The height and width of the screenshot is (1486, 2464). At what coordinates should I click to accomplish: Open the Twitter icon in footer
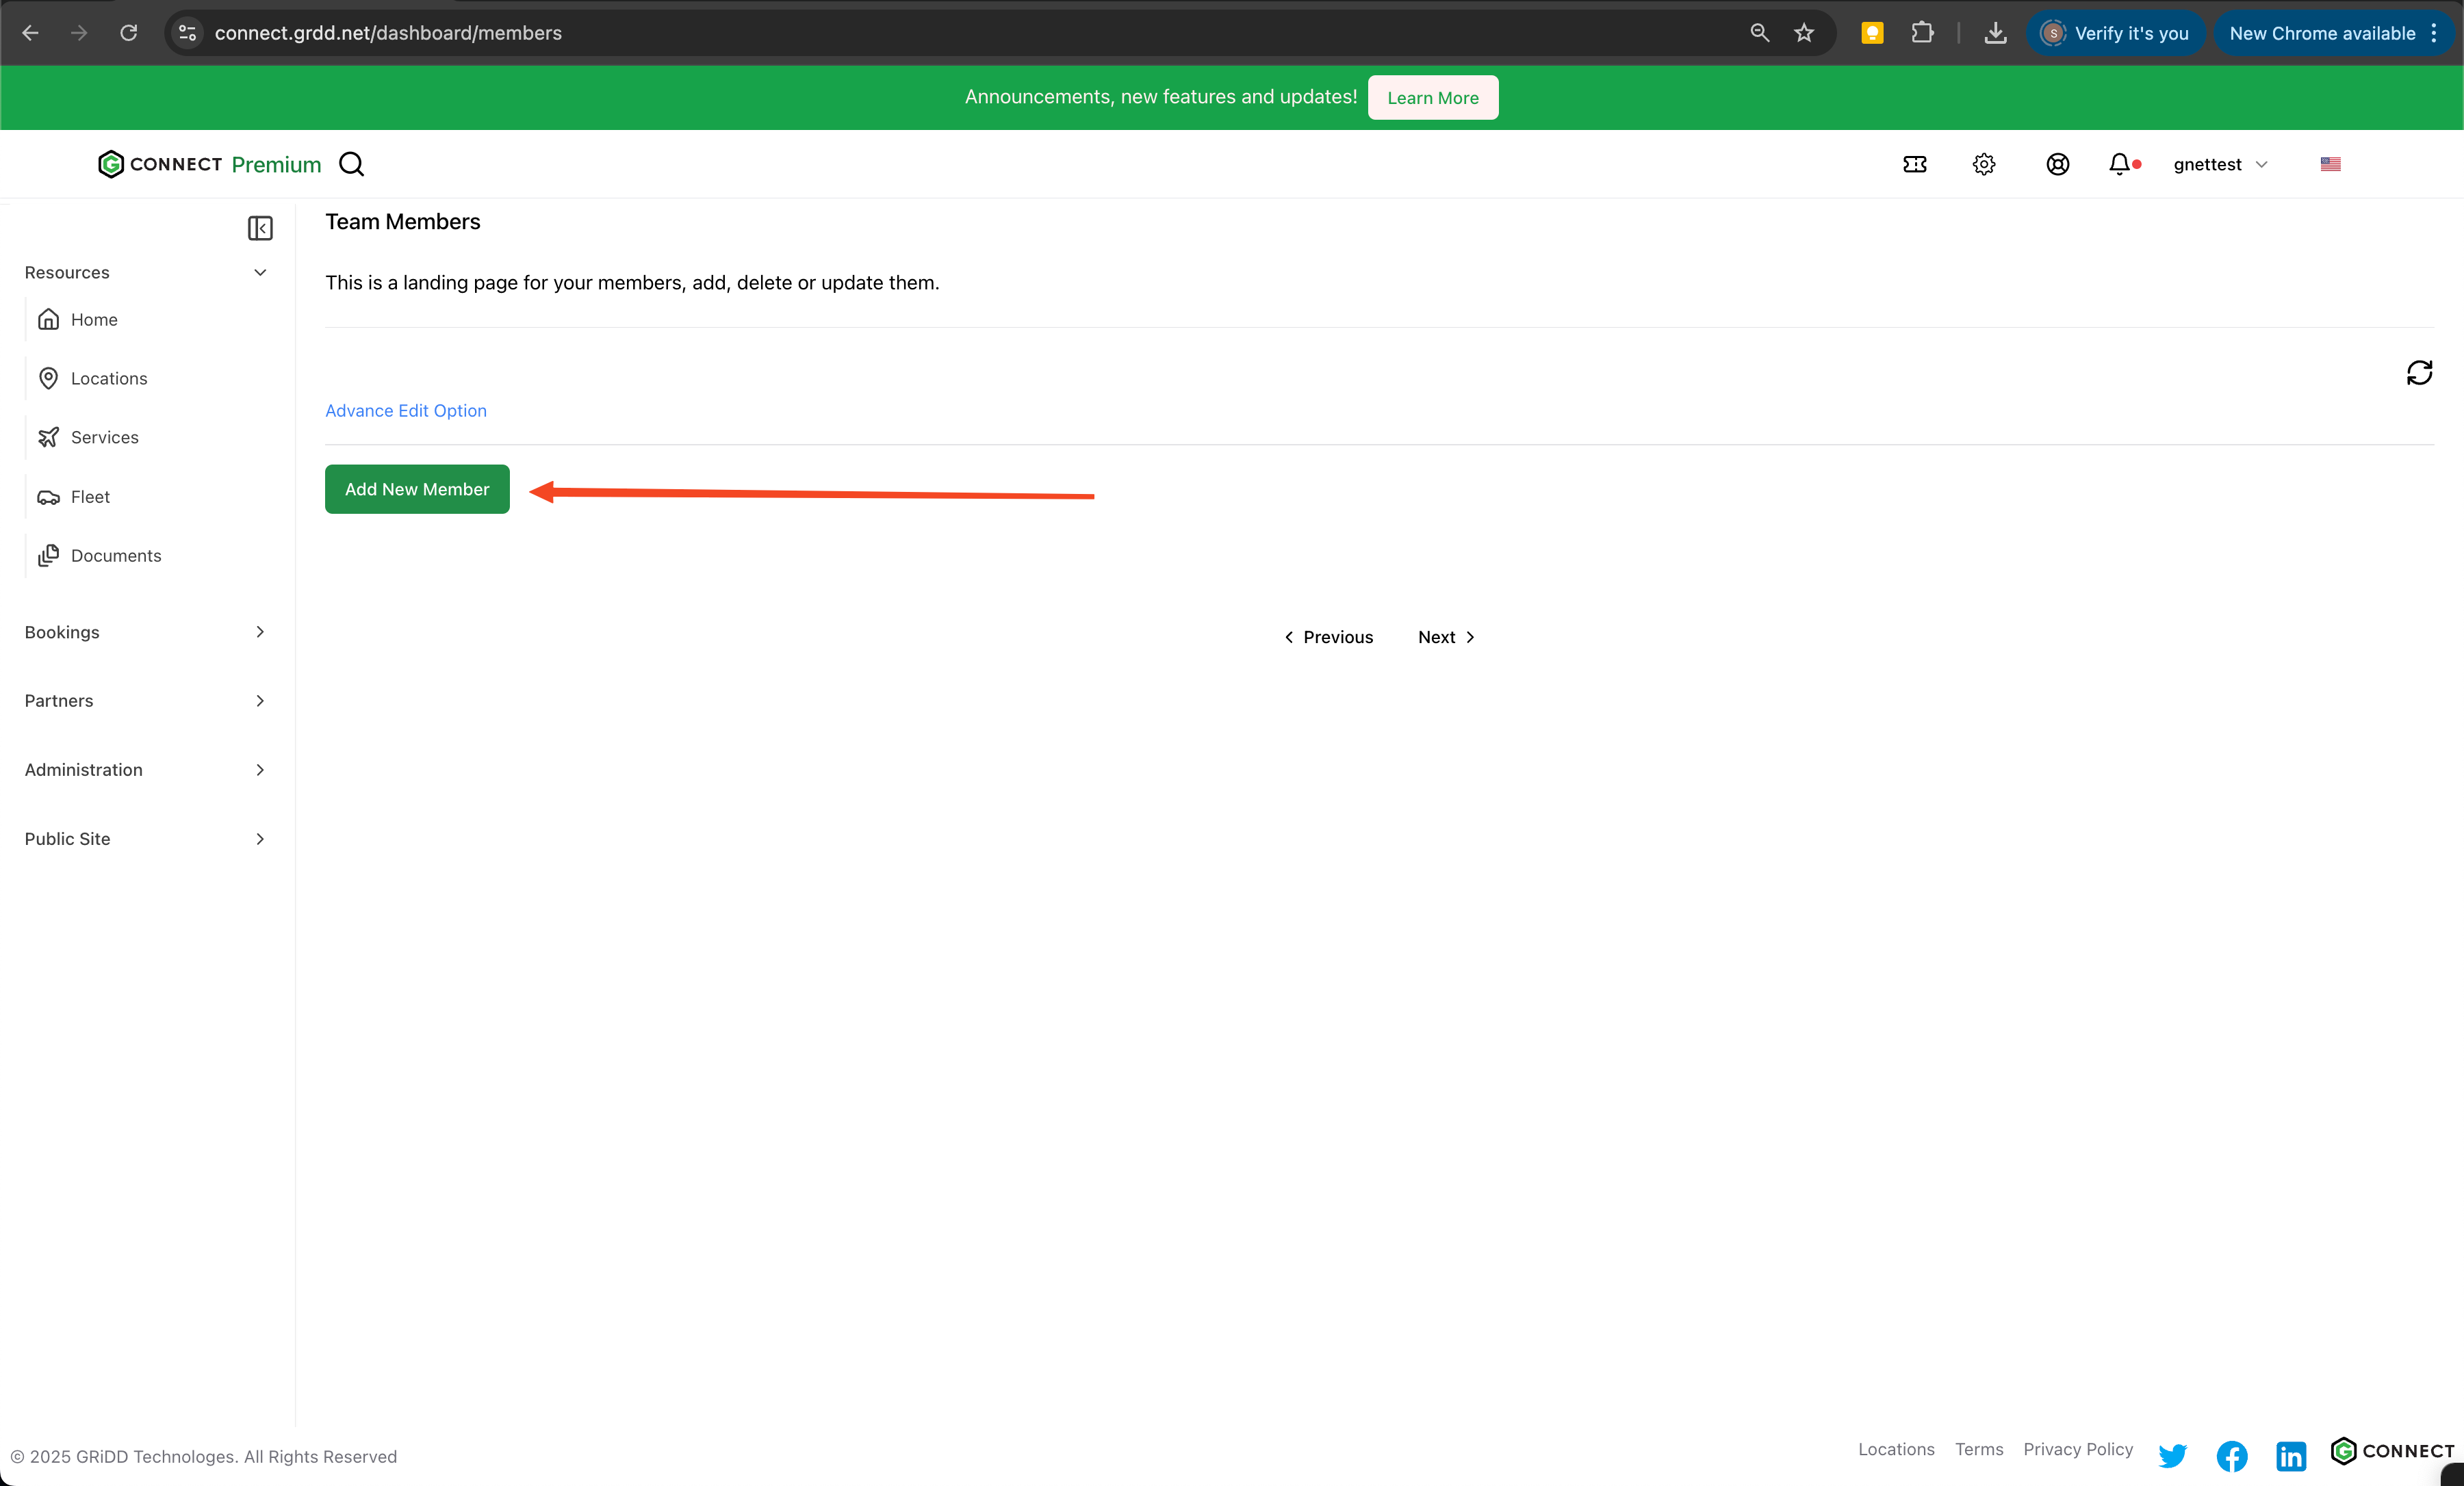[2172, 1455]
